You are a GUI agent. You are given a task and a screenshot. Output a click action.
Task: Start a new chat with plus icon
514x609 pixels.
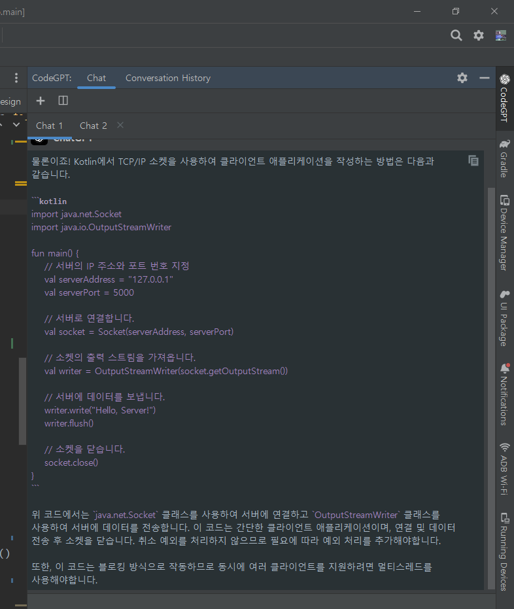(41, 101)
